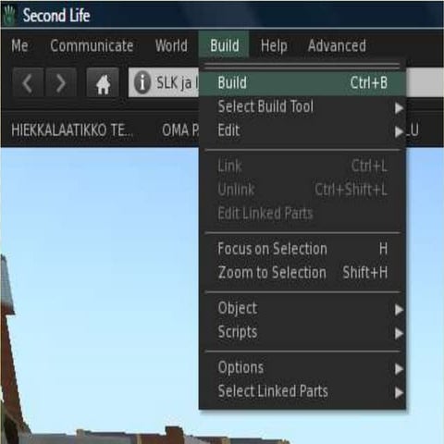Go home using the house icon
The width and height of the screenshot is (444, 444).
(103, 82)
